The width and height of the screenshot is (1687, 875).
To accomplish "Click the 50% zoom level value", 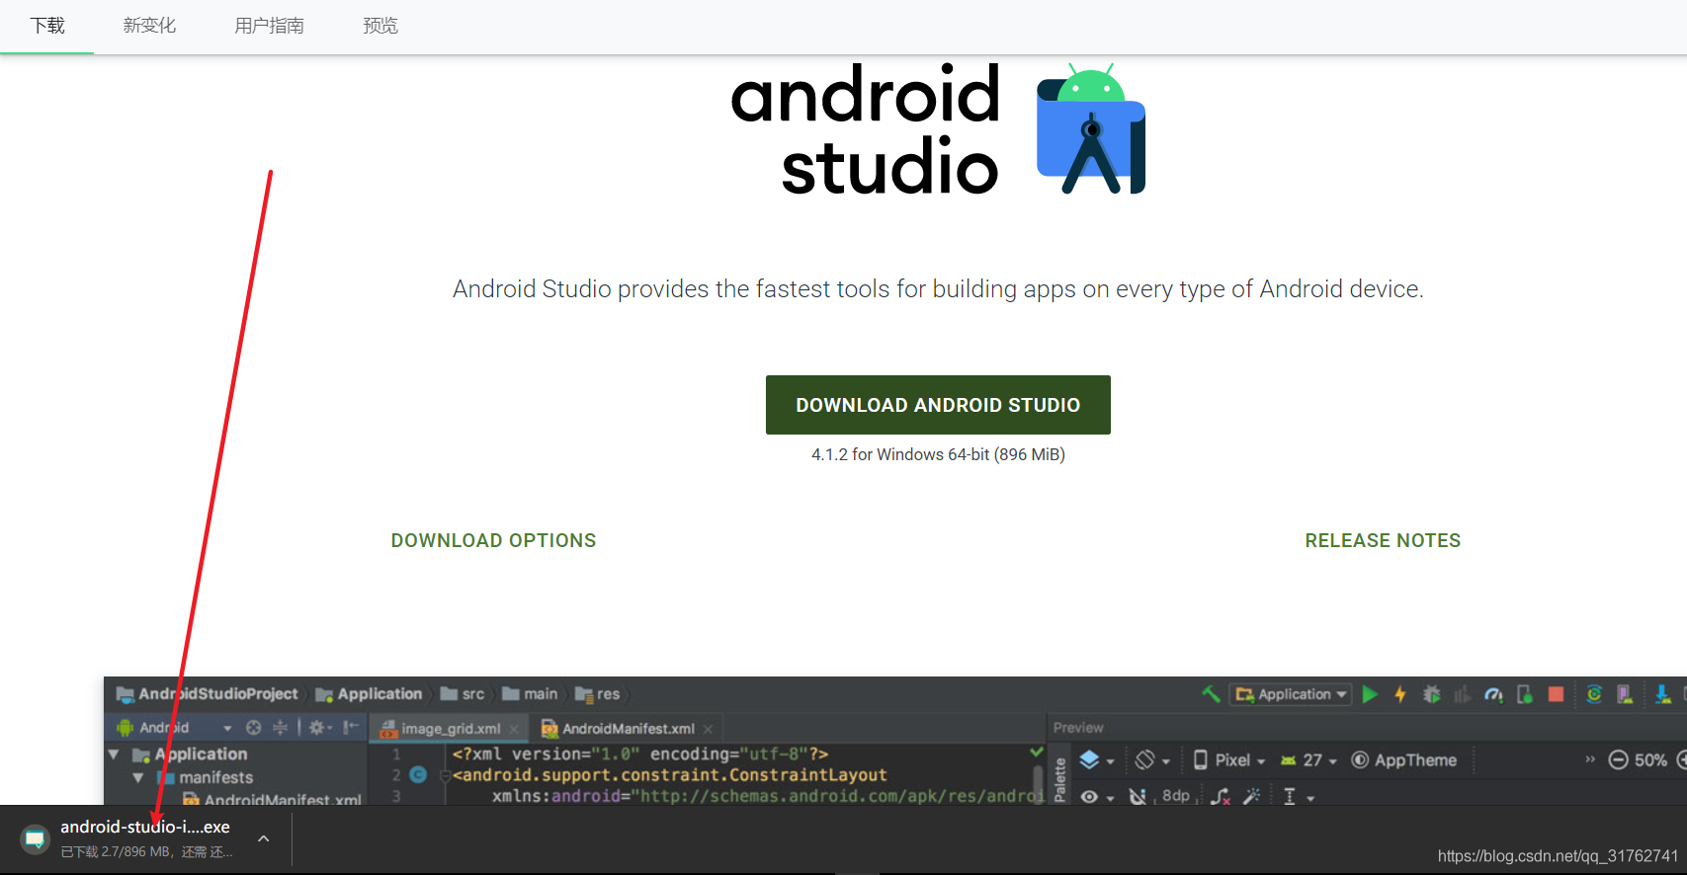I will pyautogui.click(x=1650, y=759).
